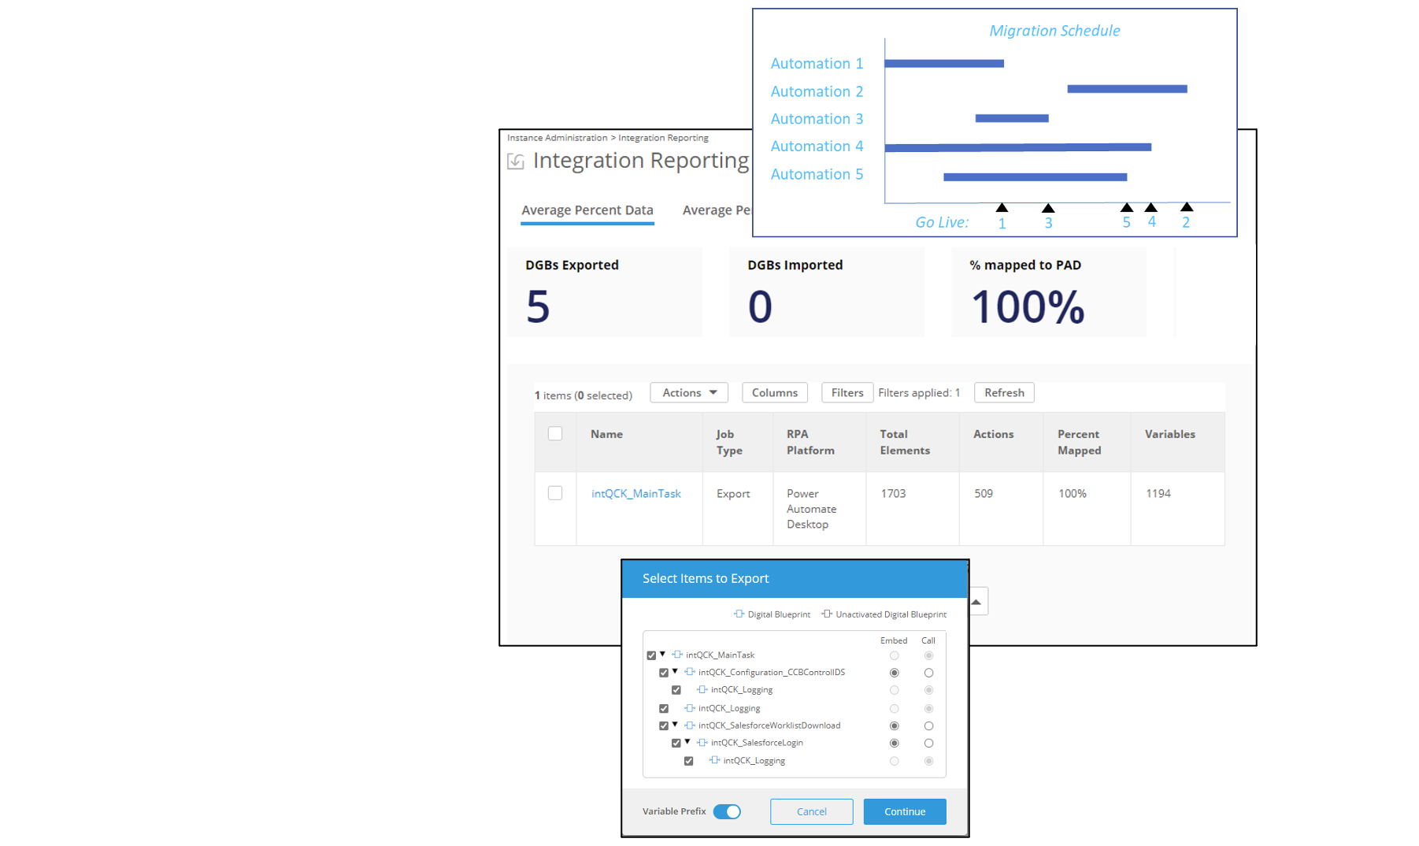This screenshot has width=1419, height=846.
Task: Click the Unactivated Digital Blueprint legend icon
Action: [827, 614]
